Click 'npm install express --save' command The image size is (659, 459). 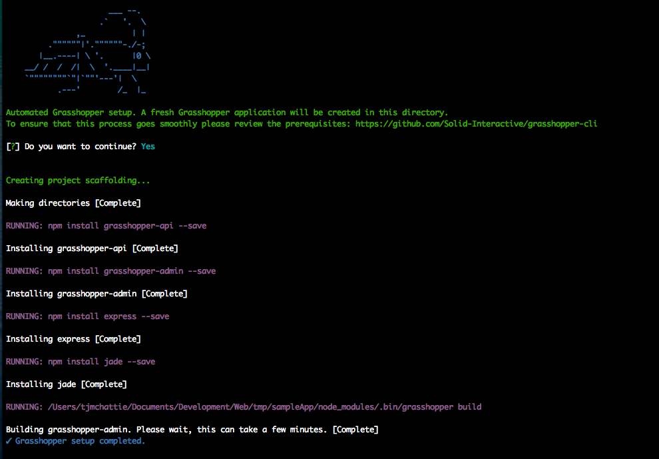coord(109,316)
